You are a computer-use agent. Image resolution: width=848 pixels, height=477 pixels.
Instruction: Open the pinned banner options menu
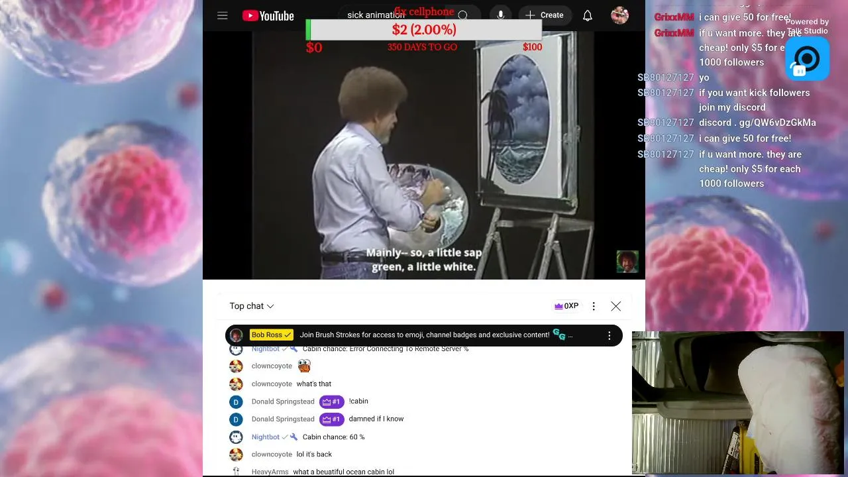[609, 336]
